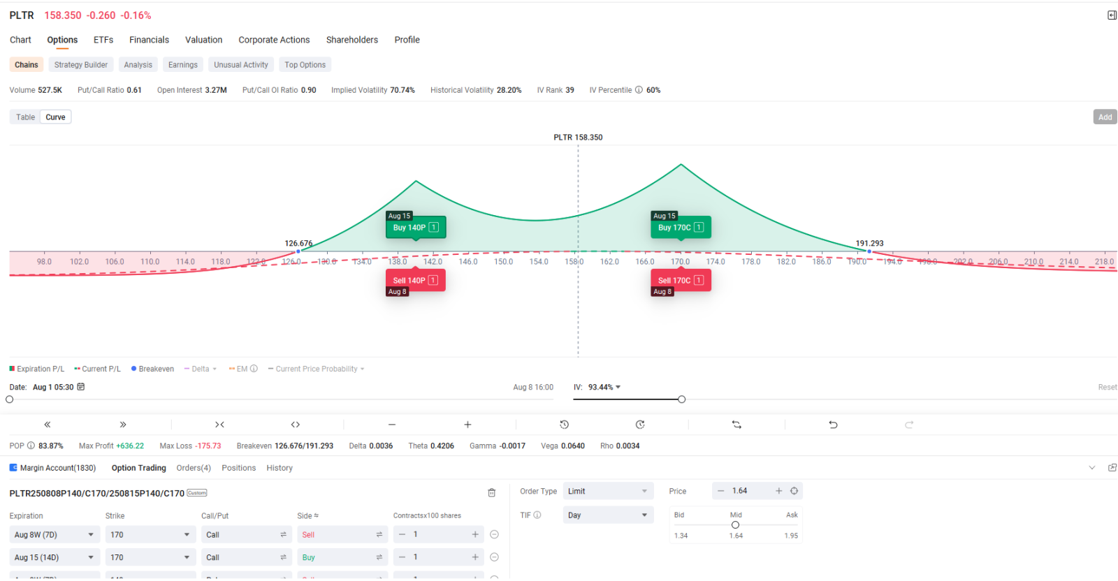Open the IV 93.44% dropdown
Viewport: 1118px width, 581px height.
pos(604,387)
